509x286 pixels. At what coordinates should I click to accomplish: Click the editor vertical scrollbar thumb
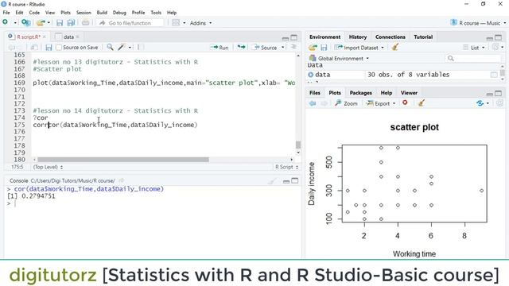point(298,145)
